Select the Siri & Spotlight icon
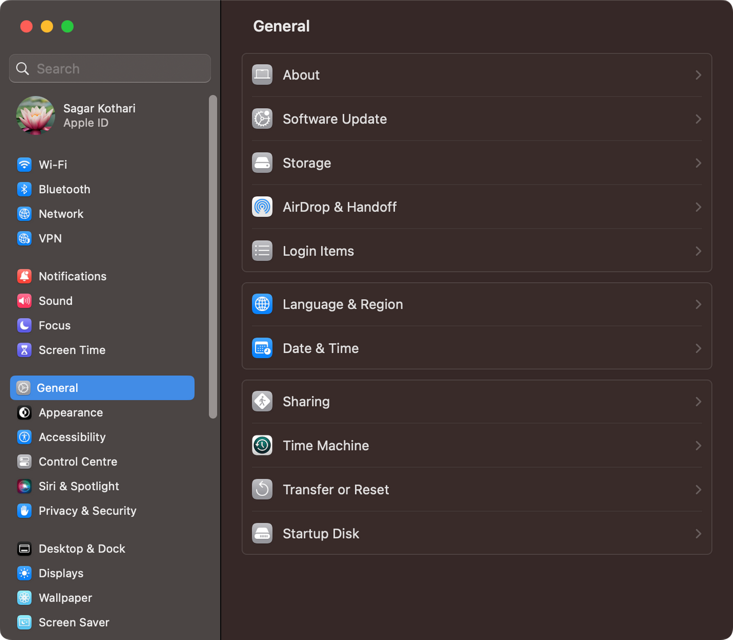The image size is (733, 640). (24, 486)
